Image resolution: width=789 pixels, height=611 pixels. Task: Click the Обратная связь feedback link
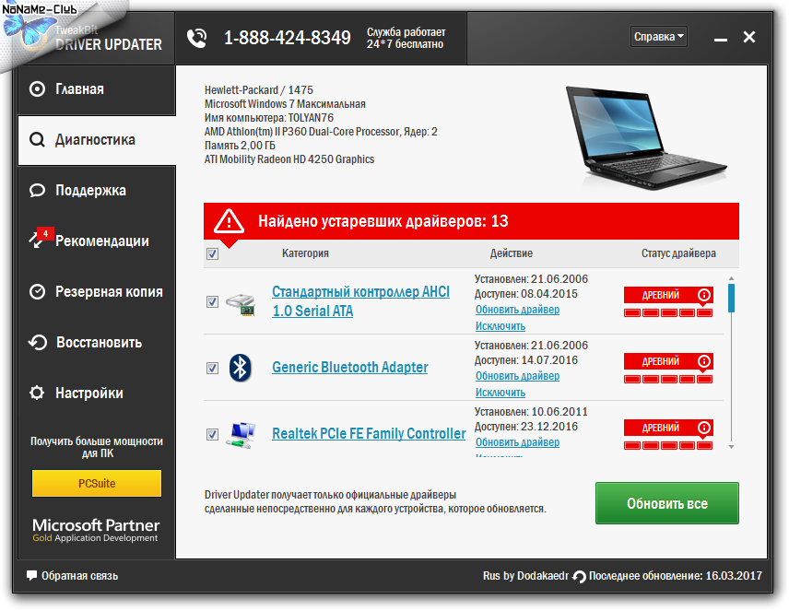[x=79, y=576]
